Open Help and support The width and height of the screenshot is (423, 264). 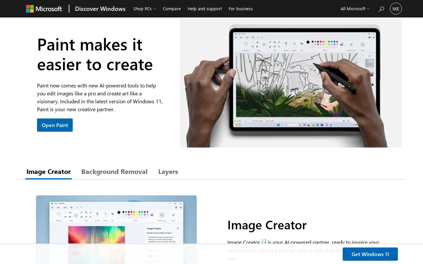tap(205, 9)
